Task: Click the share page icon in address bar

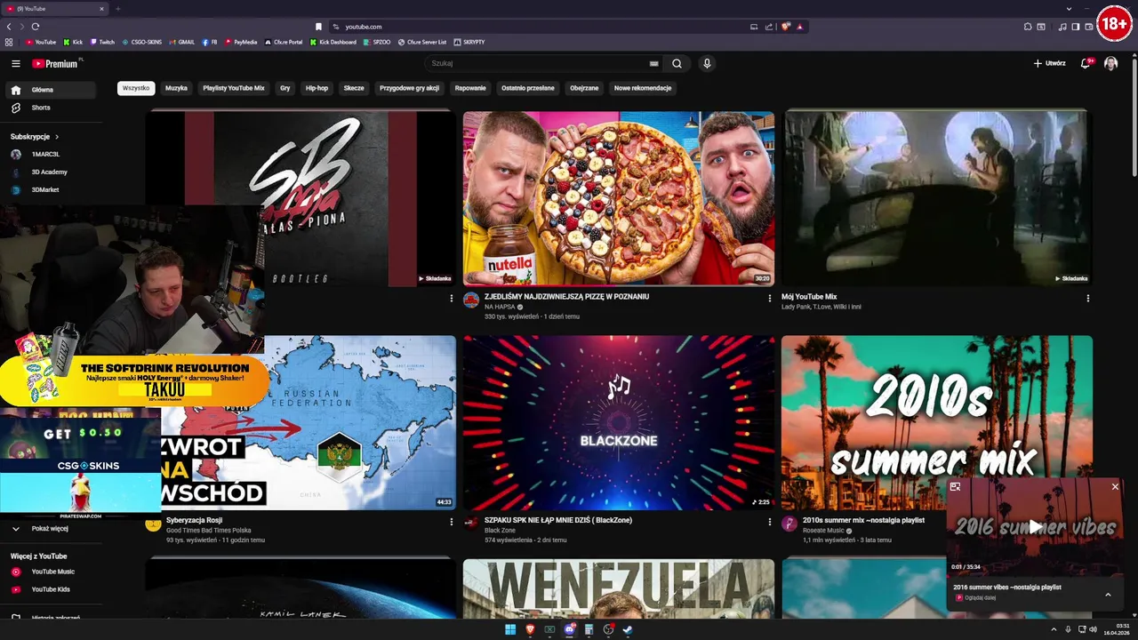Action: pyautogui.click(x=769, y=27)
